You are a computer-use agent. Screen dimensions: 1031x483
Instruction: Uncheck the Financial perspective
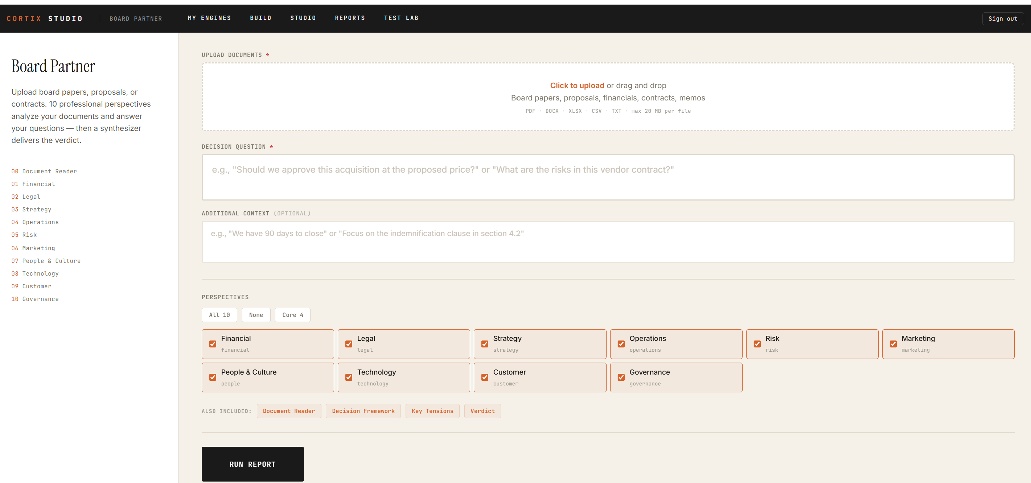pyautogui.click(x=213, y=344)
